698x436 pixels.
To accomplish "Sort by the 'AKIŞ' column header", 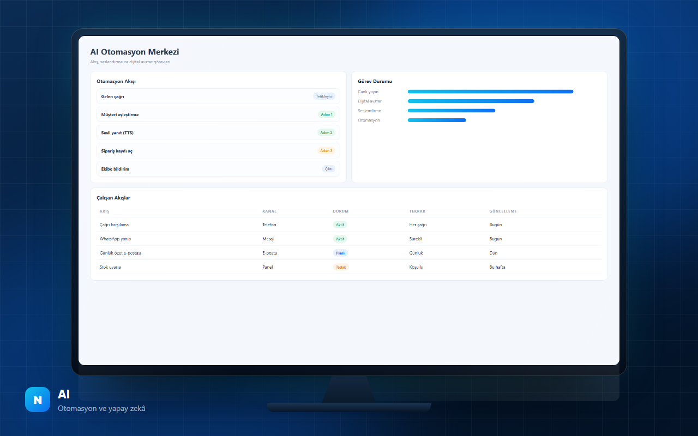I will point(105,211).
